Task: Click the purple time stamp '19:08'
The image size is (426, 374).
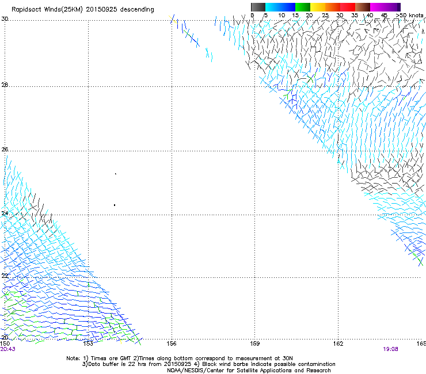Action: [391, 349]
